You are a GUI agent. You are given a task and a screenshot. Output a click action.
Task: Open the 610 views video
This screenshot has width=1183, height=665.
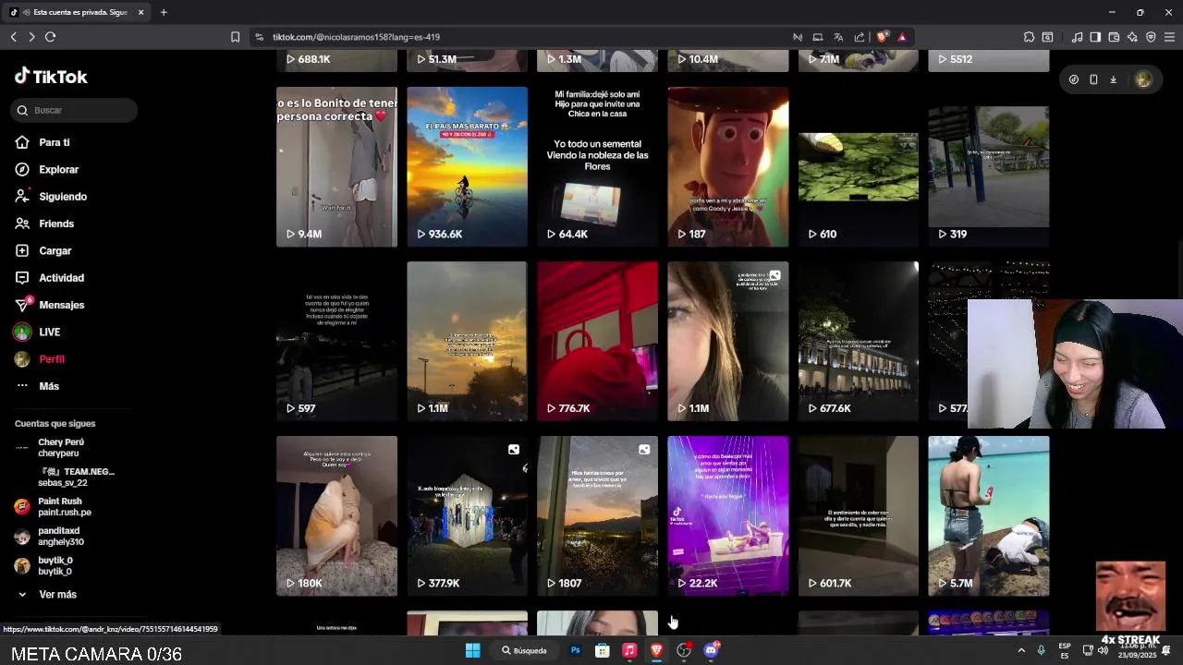[x=859, y=167]
